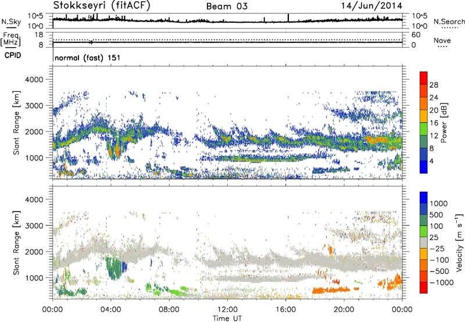
Task: Click the 'Time UT' axis label
Action: point(227,319)
